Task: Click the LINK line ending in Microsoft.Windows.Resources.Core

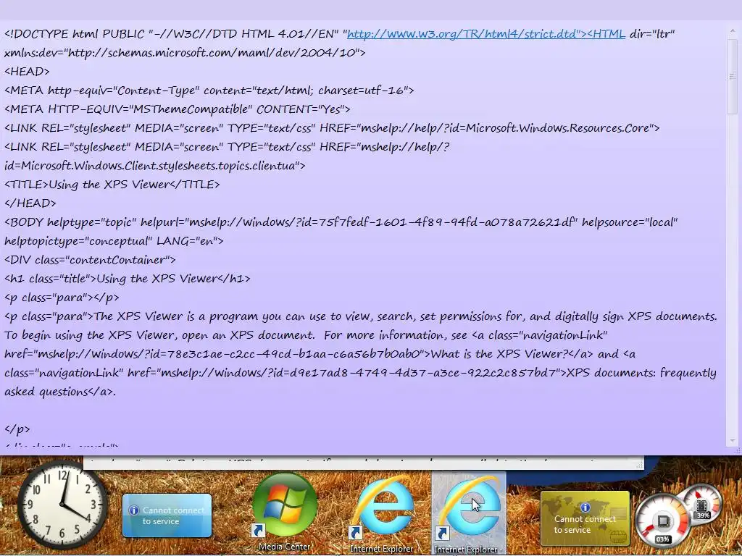Action: [332, 128]
